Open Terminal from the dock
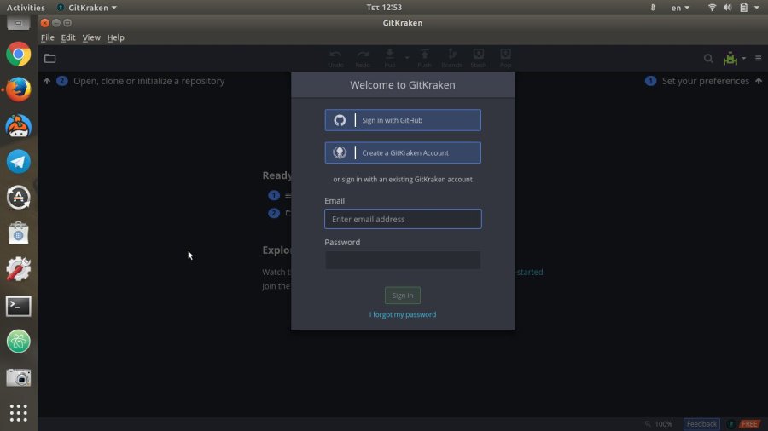768x431 pixels. [x=19, y=306]
